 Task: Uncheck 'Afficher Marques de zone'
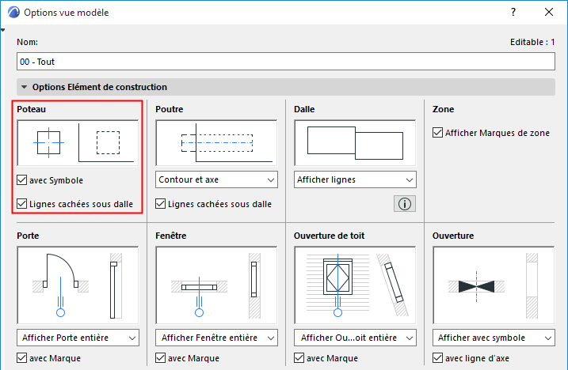(438, 133)
